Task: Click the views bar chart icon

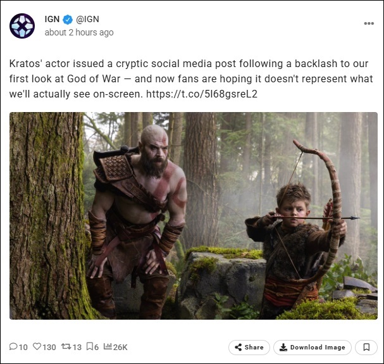Action: [108, 346]
